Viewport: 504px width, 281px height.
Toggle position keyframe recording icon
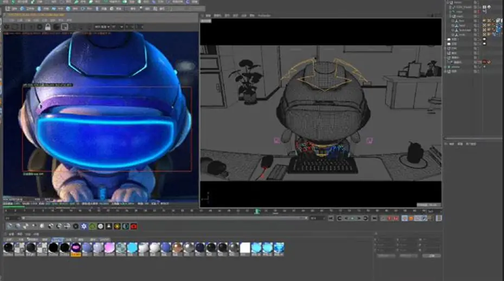(x=405, y=218)
